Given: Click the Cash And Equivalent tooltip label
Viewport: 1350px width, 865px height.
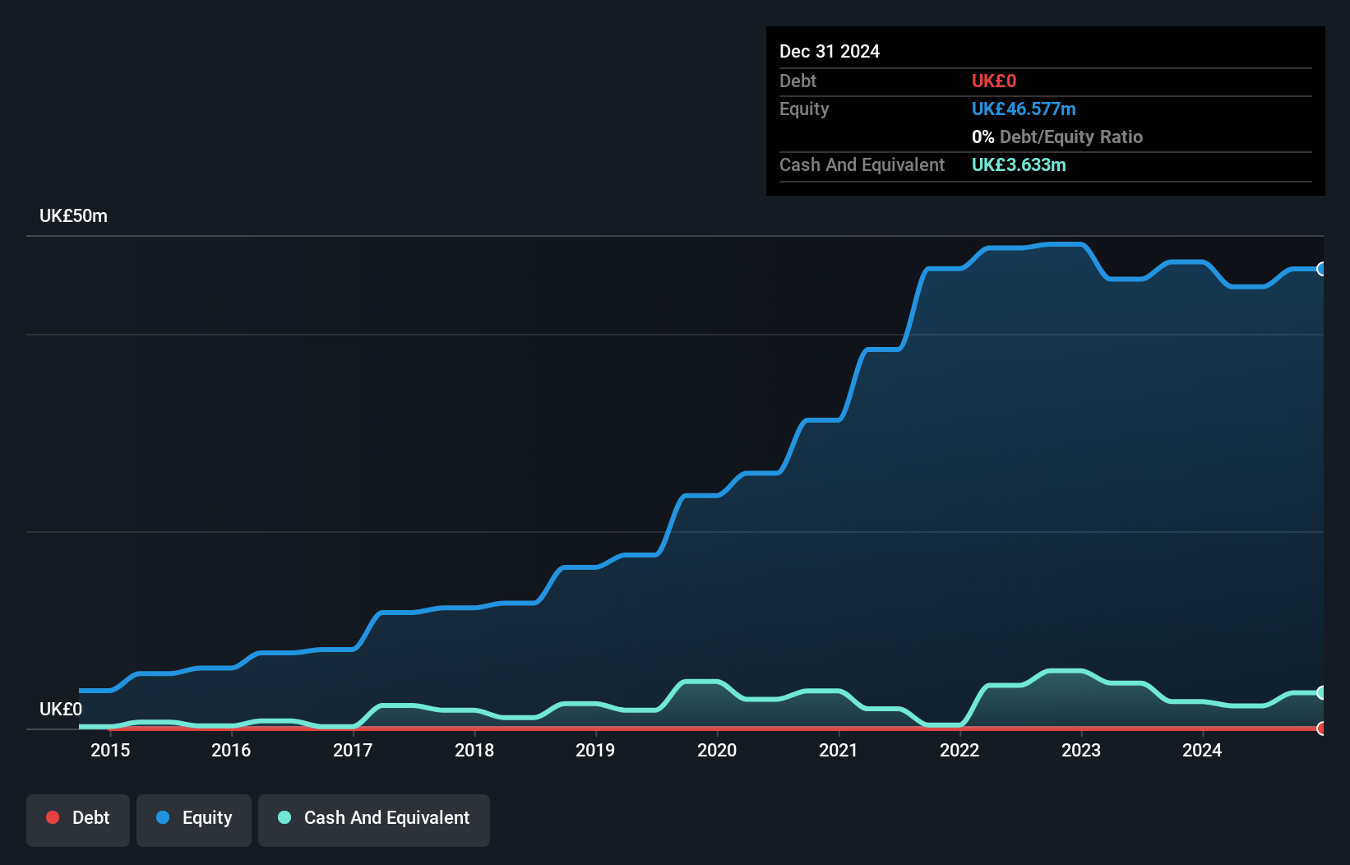Looking at the screenshot, I should tap(862, 164).
